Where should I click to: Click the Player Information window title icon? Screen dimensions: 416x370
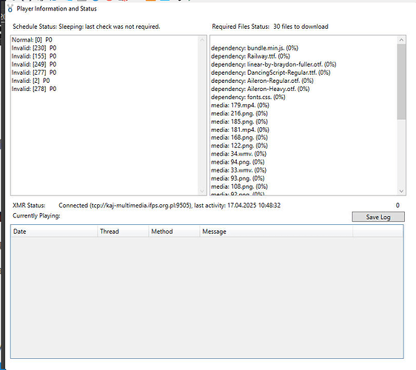tap(10, 8)
